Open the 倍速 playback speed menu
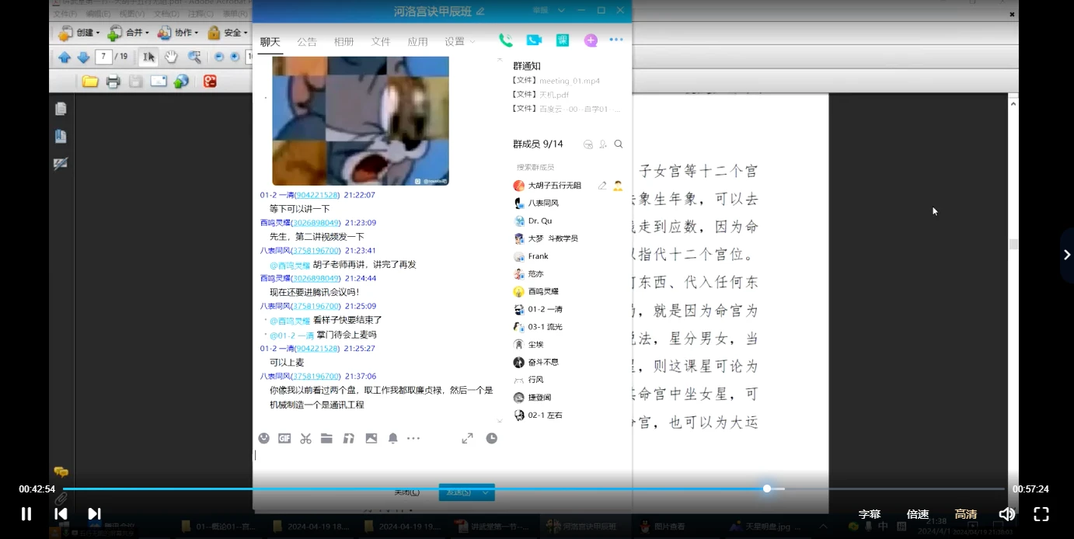 coord(918,514)
